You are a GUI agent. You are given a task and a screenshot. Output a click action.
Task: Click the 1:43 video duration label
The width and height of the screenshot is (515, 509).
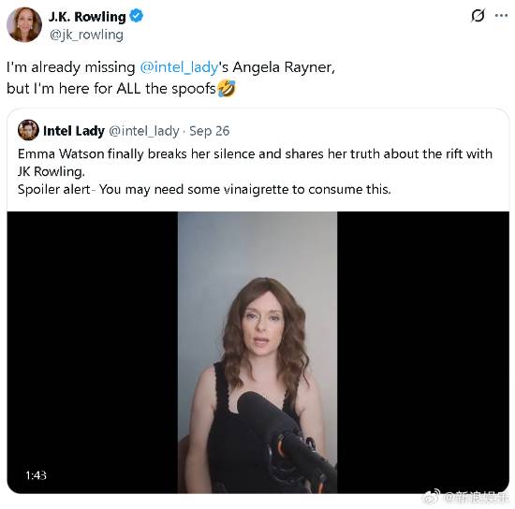tap(37, 475)
